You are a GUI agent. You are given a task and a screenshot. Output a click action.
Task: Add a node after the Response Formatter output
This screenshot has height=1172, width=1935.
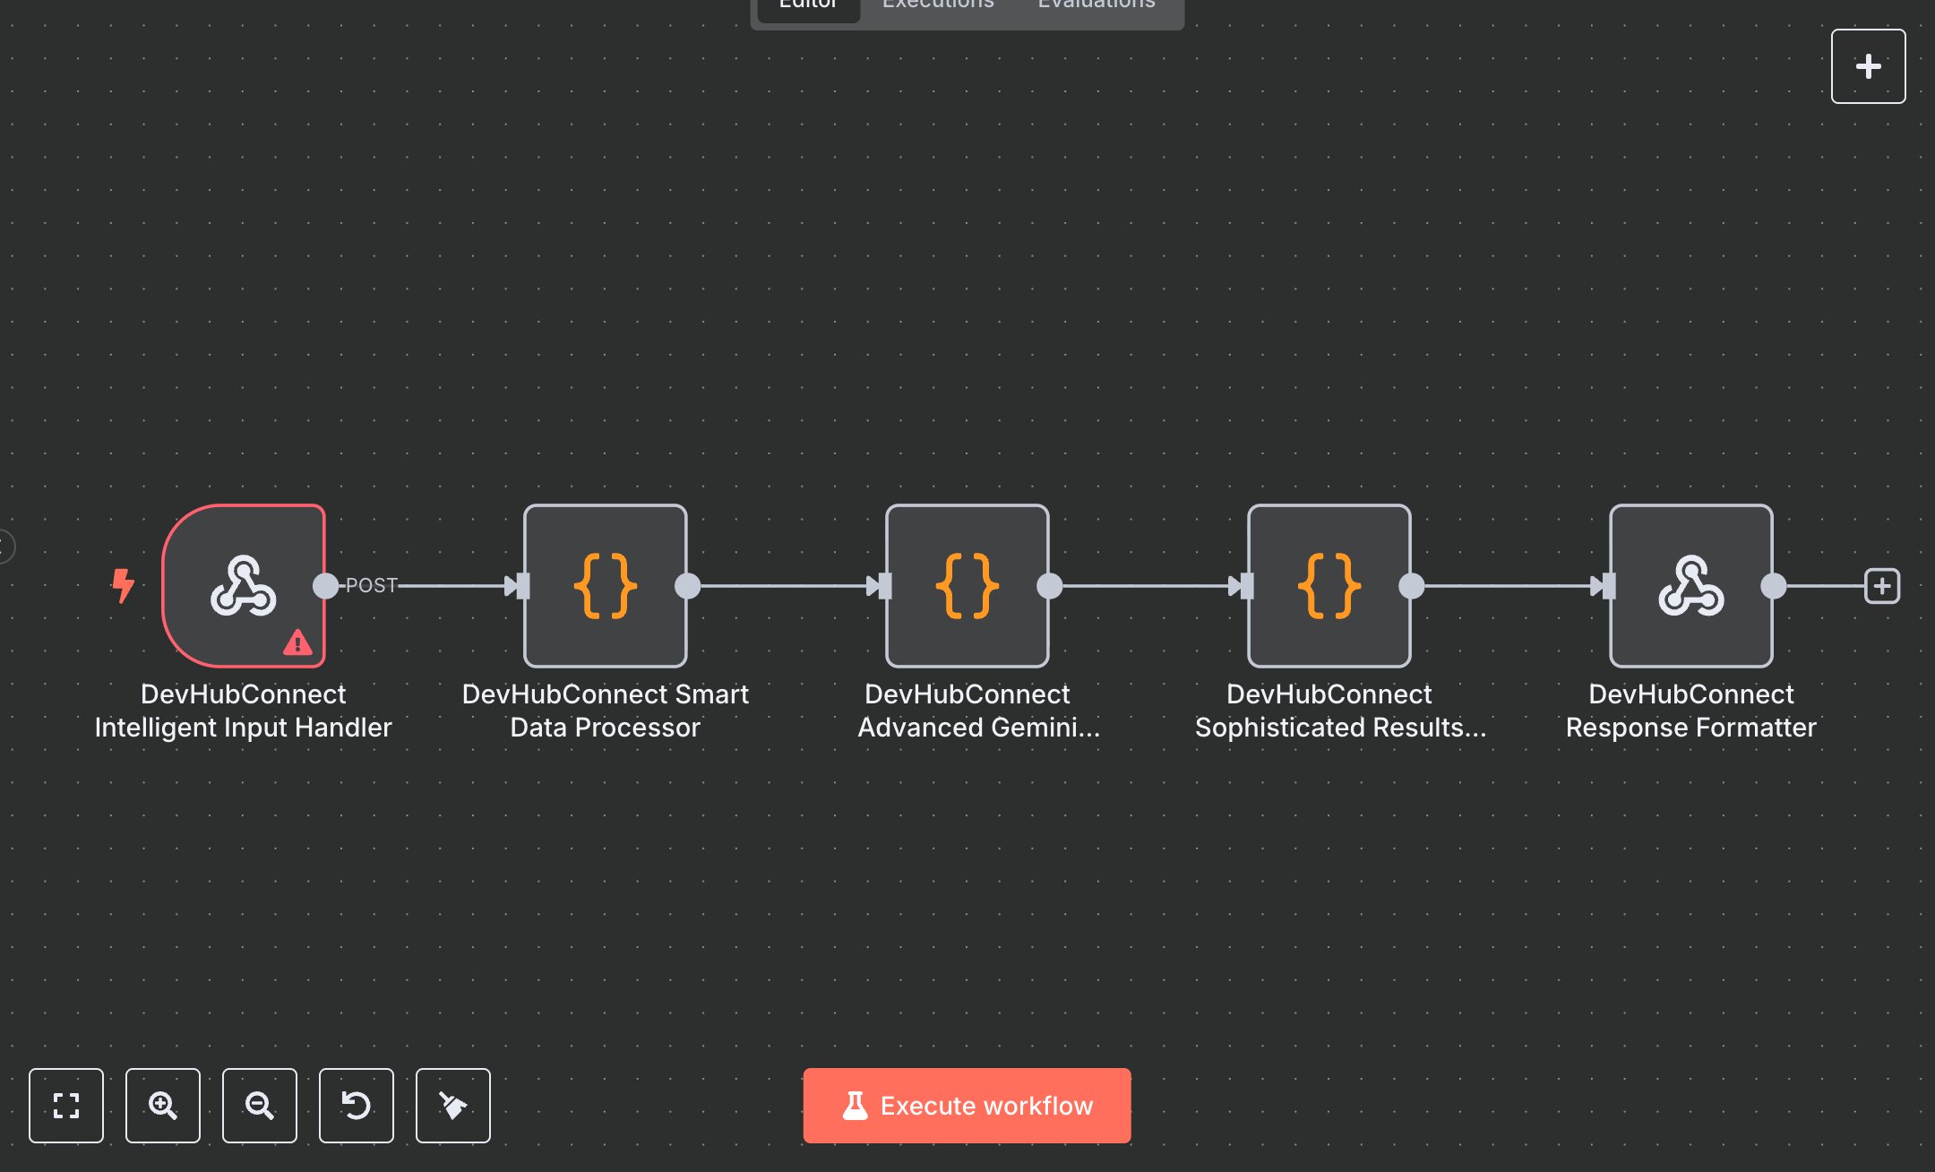[1882, 586]
